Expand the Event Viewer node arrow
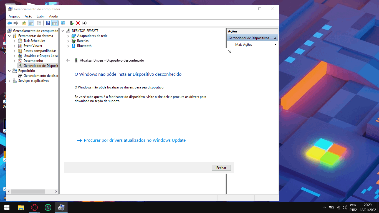This screenshot has width=379, height=213. pos(15,46)
